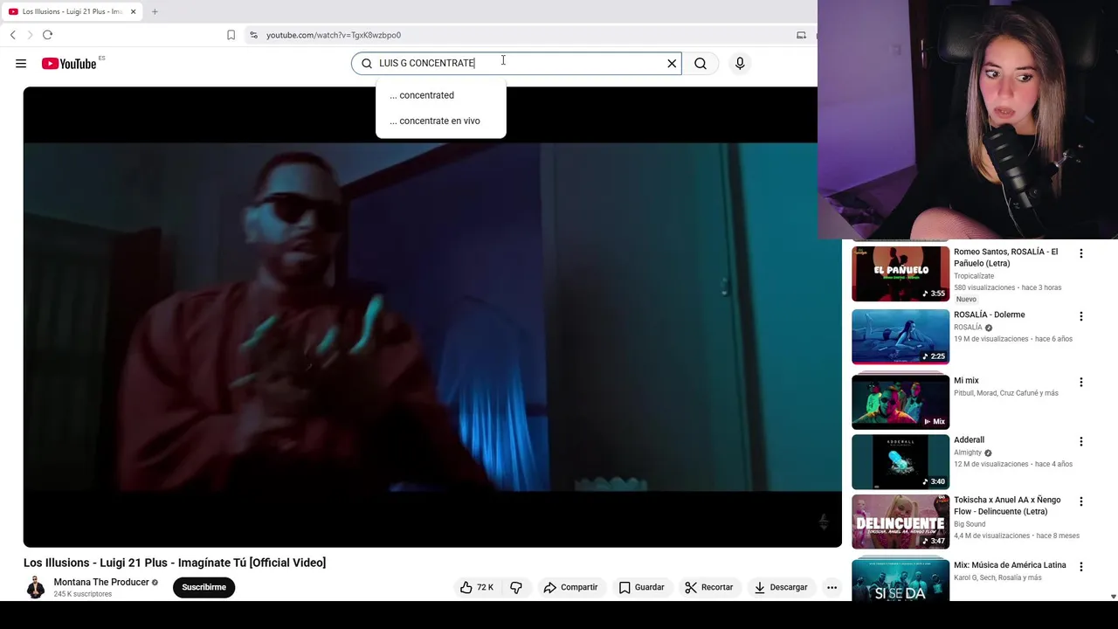This screenshot has width=1118, height=629.
Task: Open the YouTube hamburger guide menu
Action: click(21, 63)
